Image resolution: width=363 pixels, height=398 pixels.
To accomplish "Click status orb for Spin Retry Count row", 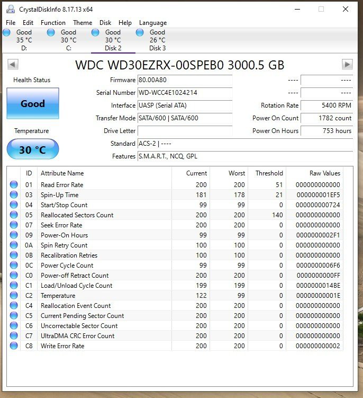I will pyautogui.click(x=14, y=245).
